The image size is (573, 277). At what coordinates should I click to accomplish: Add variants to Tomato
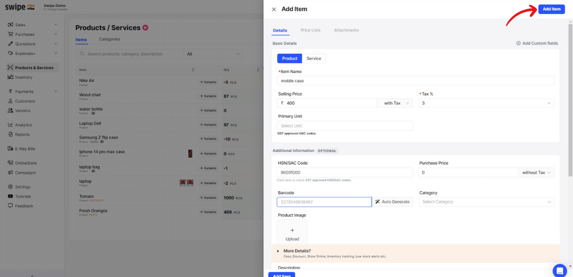pos(208,198)
